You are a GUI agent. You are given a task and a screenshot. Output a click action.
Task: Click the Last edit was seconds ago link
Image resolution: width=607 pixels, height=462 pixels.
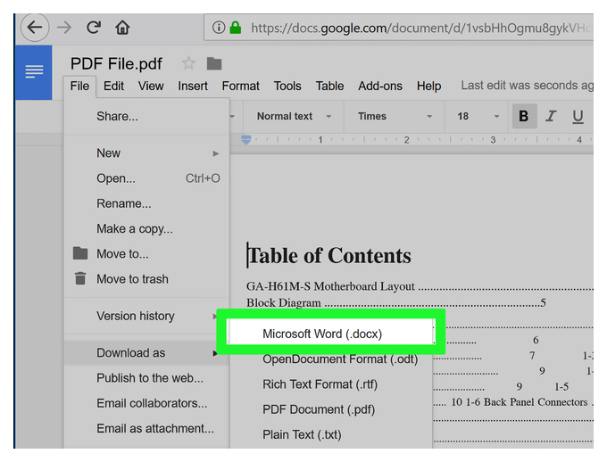(x=527, y=85)
